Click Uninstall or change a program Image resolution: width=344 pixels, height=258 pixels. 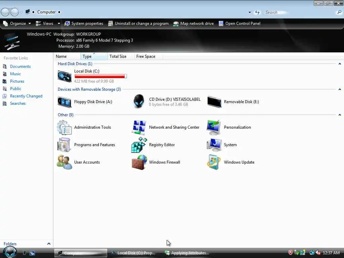click(x=138, y=24)
